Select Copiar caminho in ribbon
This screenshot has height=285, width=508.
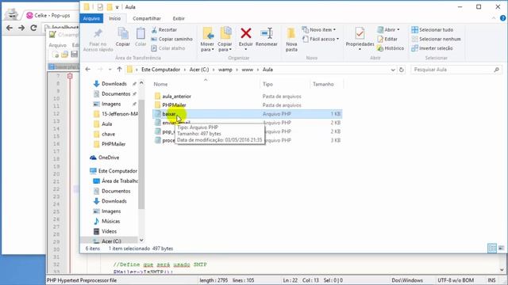click(171, 39)
